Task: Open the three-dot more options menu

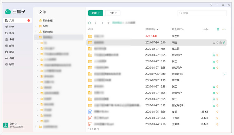Action: click(x=224, y=29)
